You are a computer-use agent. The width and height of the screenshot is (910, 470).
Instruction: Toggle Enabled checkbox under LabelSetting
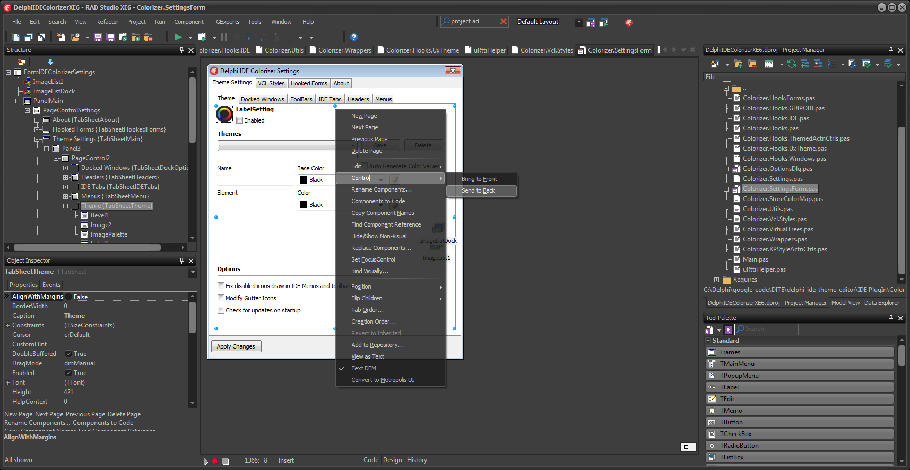240,120
